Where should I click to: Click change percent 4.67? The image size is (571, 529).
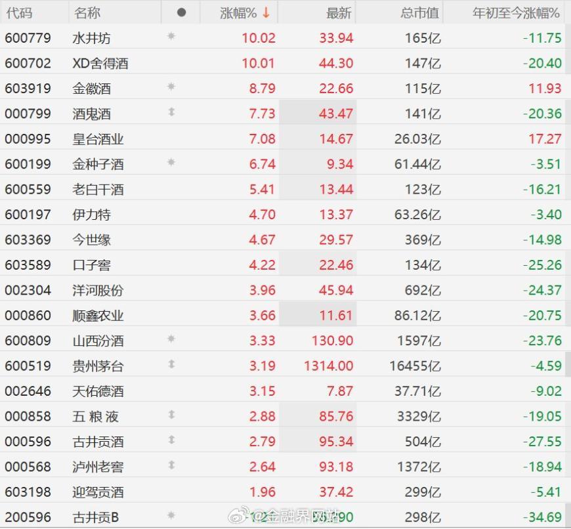pos(262,240)
